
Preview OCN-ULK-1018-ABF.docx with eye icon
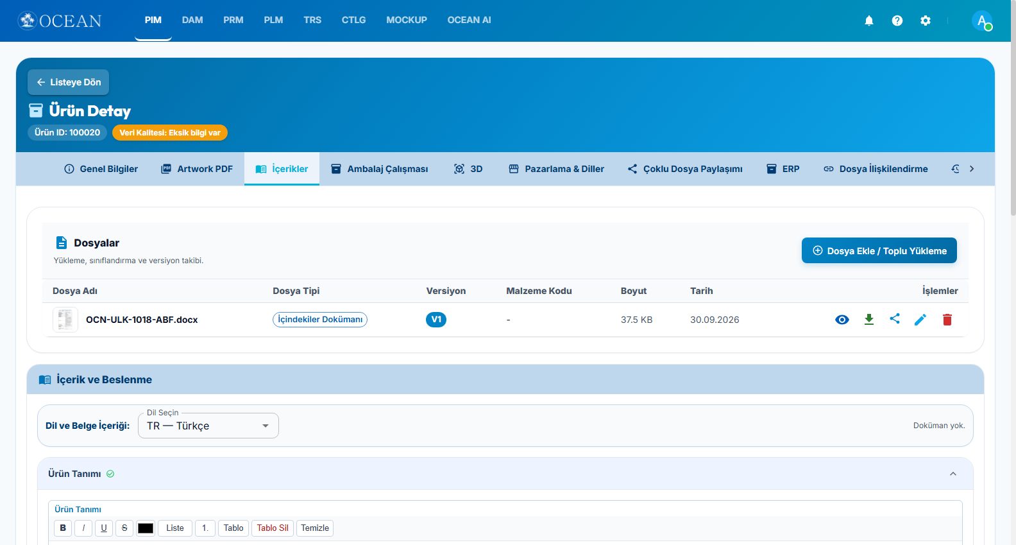(842, 320)
